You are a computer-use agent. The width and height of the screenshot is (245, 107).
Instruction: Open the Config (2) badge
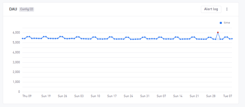[x=26, y=9]
